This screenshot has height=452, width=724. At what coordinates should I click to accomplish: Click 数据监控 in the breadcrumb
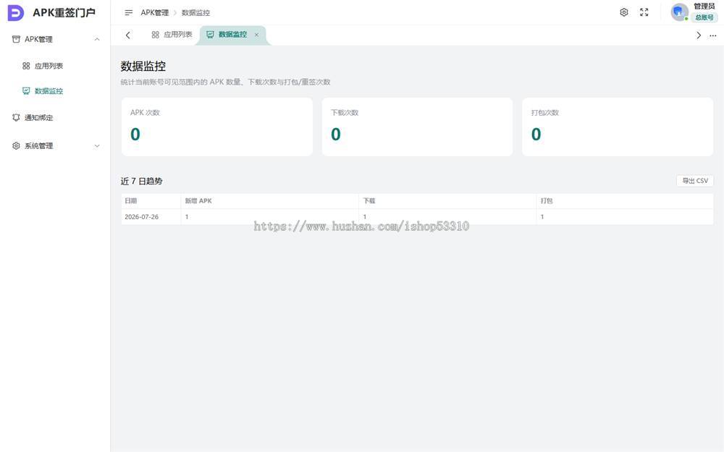click(x=195, y=12)
